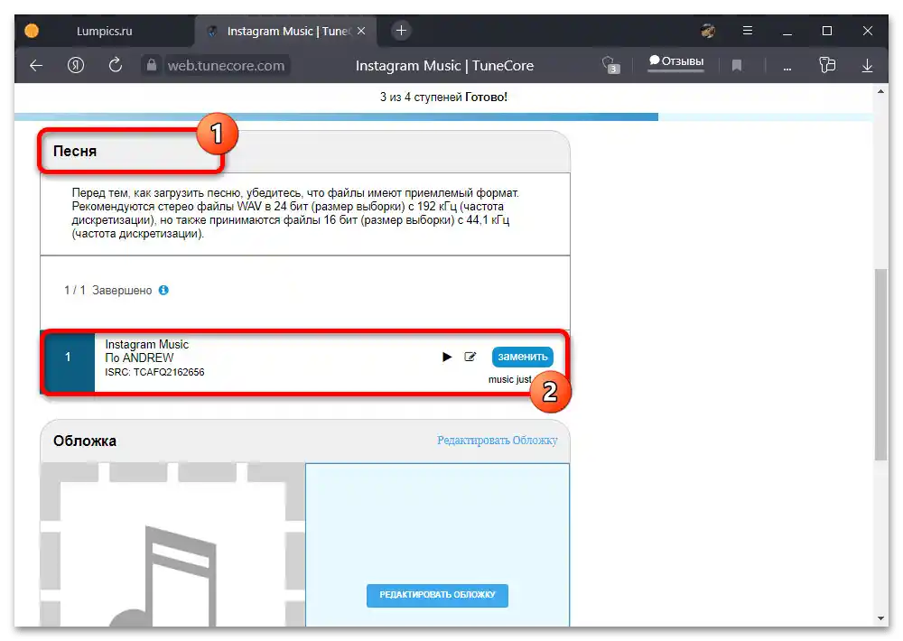This screenshot has width=903, height=641.
Task: Click the Instagram Music | TuneCore page title
Action: point(444,66)
